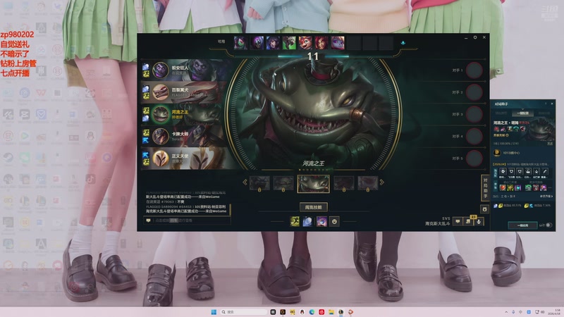Viewport: 564px width, 317px height.
Task: Select teammate 祖安狂人 portrait
Action: click(x=160, y=70)
